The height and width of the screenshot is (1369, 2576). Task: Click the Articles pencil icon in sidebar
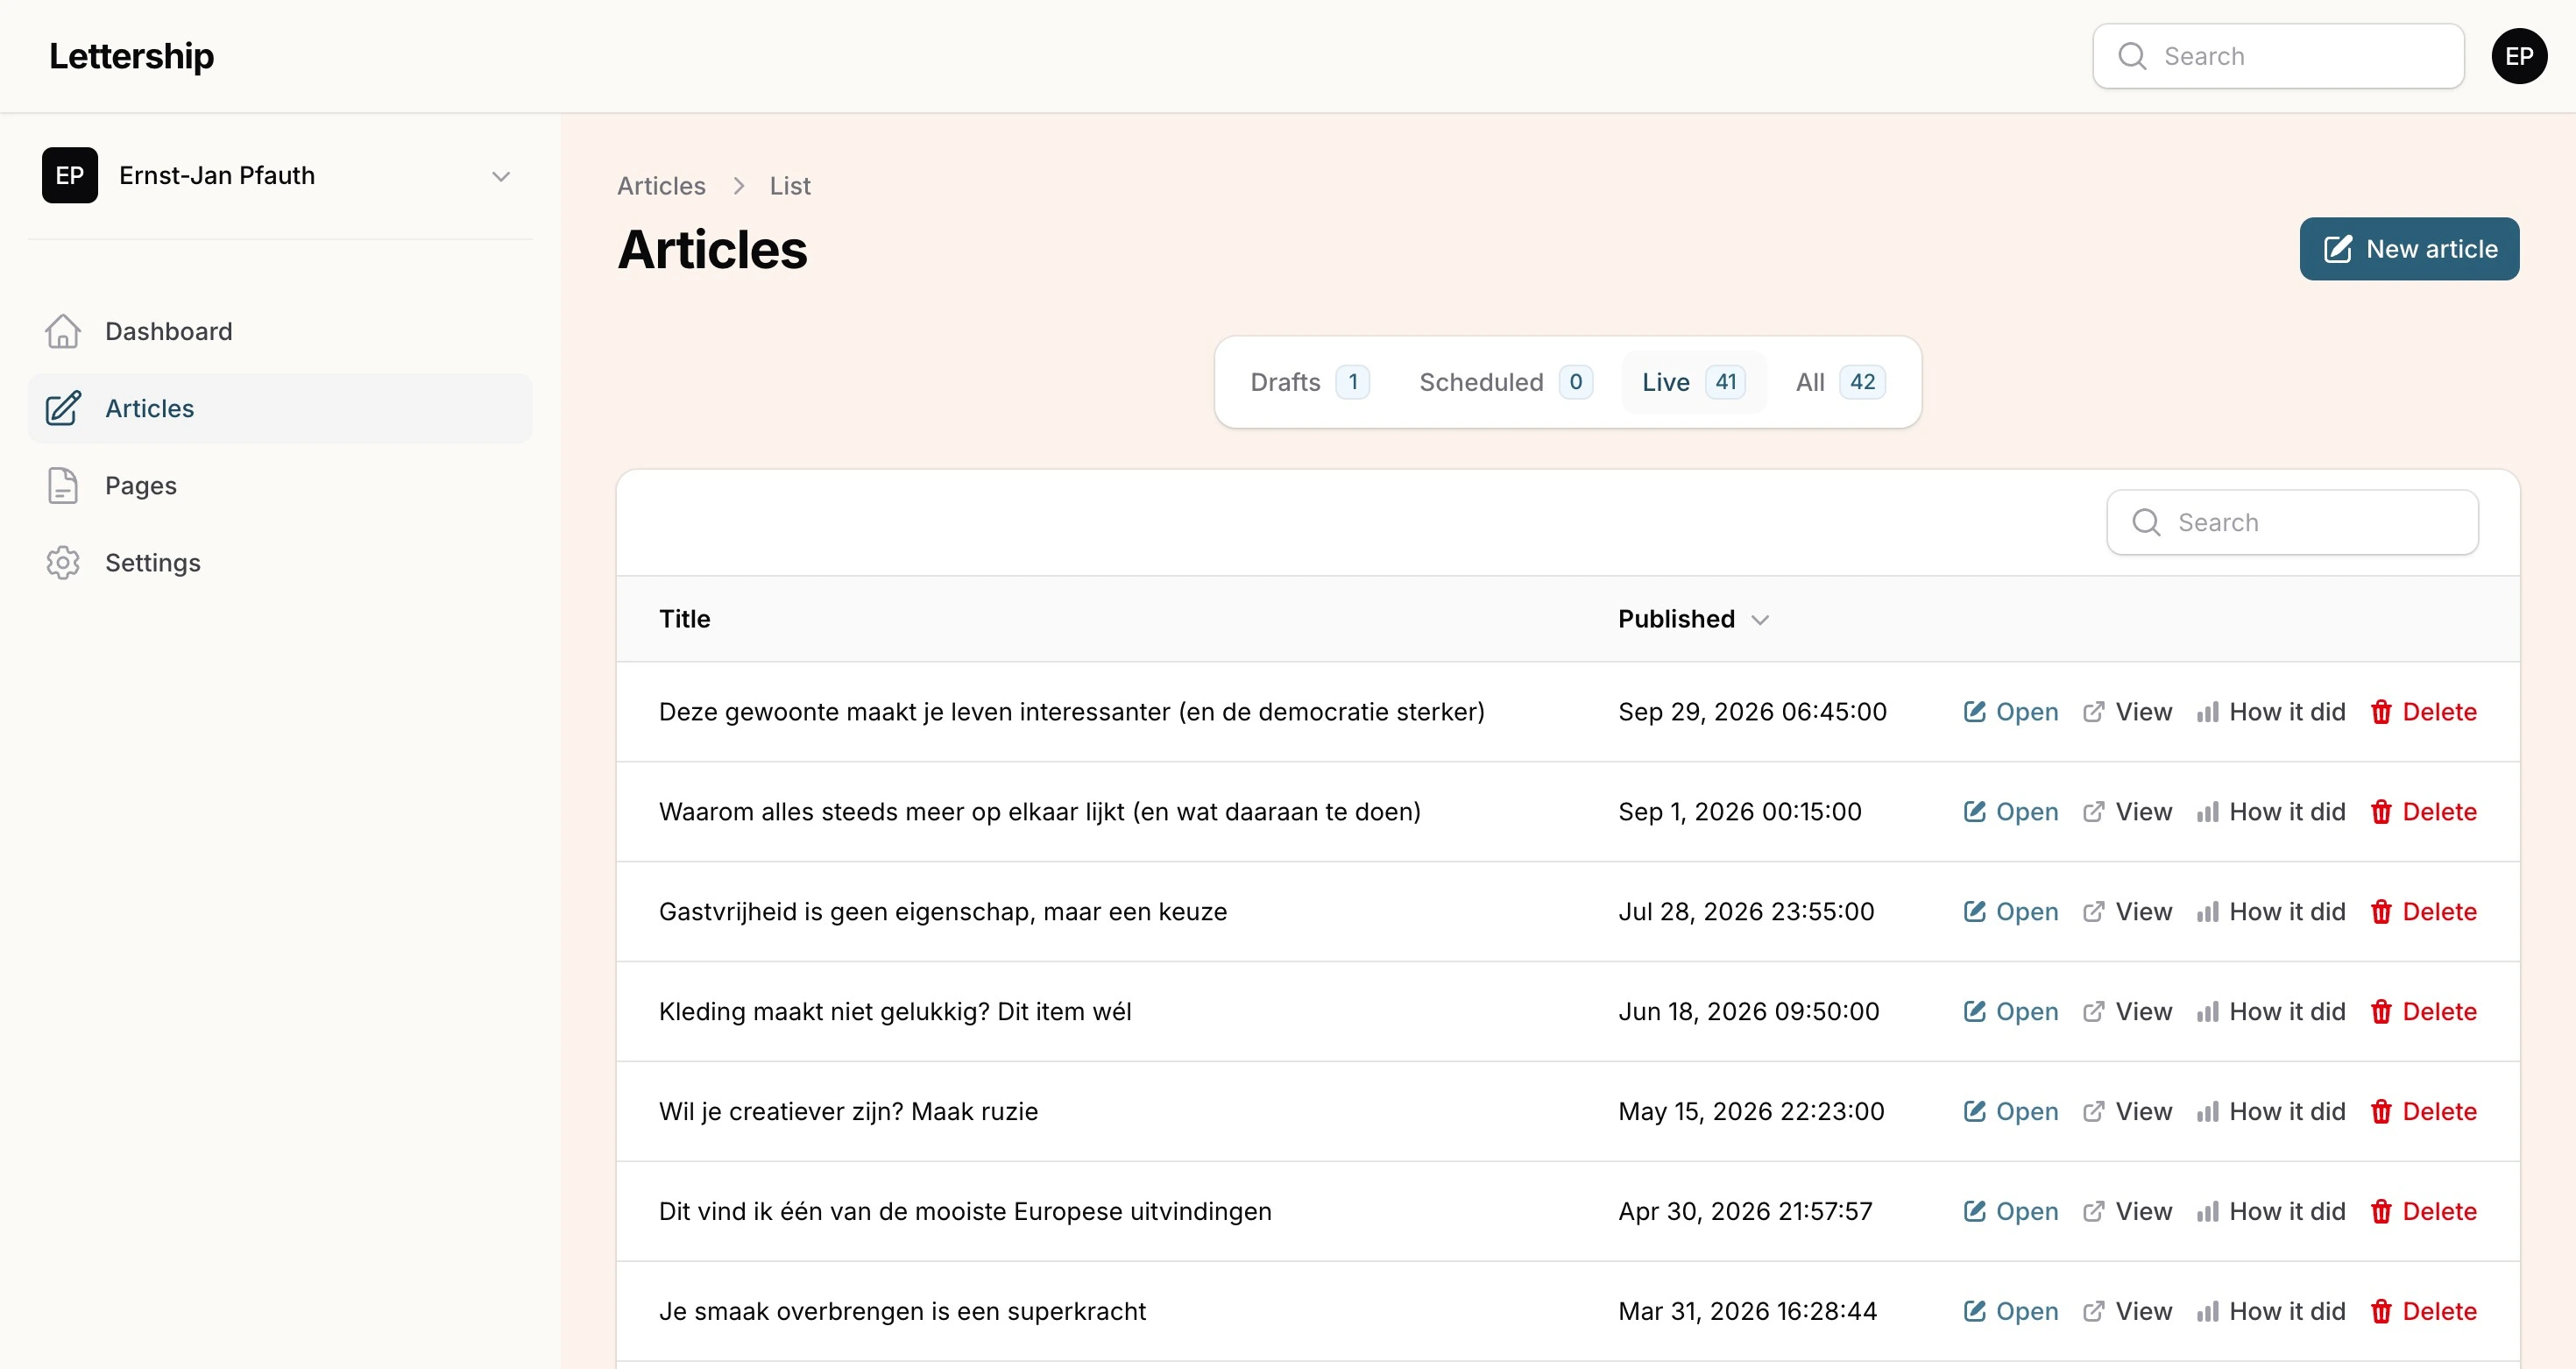coord(63,408)
